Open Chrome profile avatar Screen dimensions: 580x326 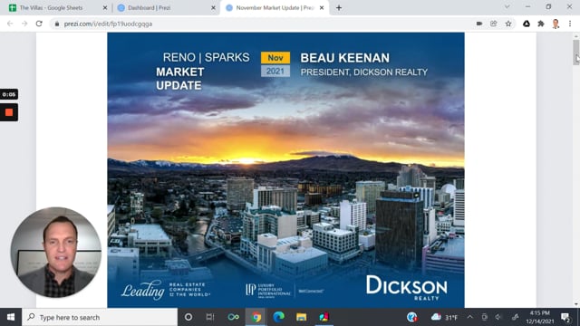[x=556, y=24]
